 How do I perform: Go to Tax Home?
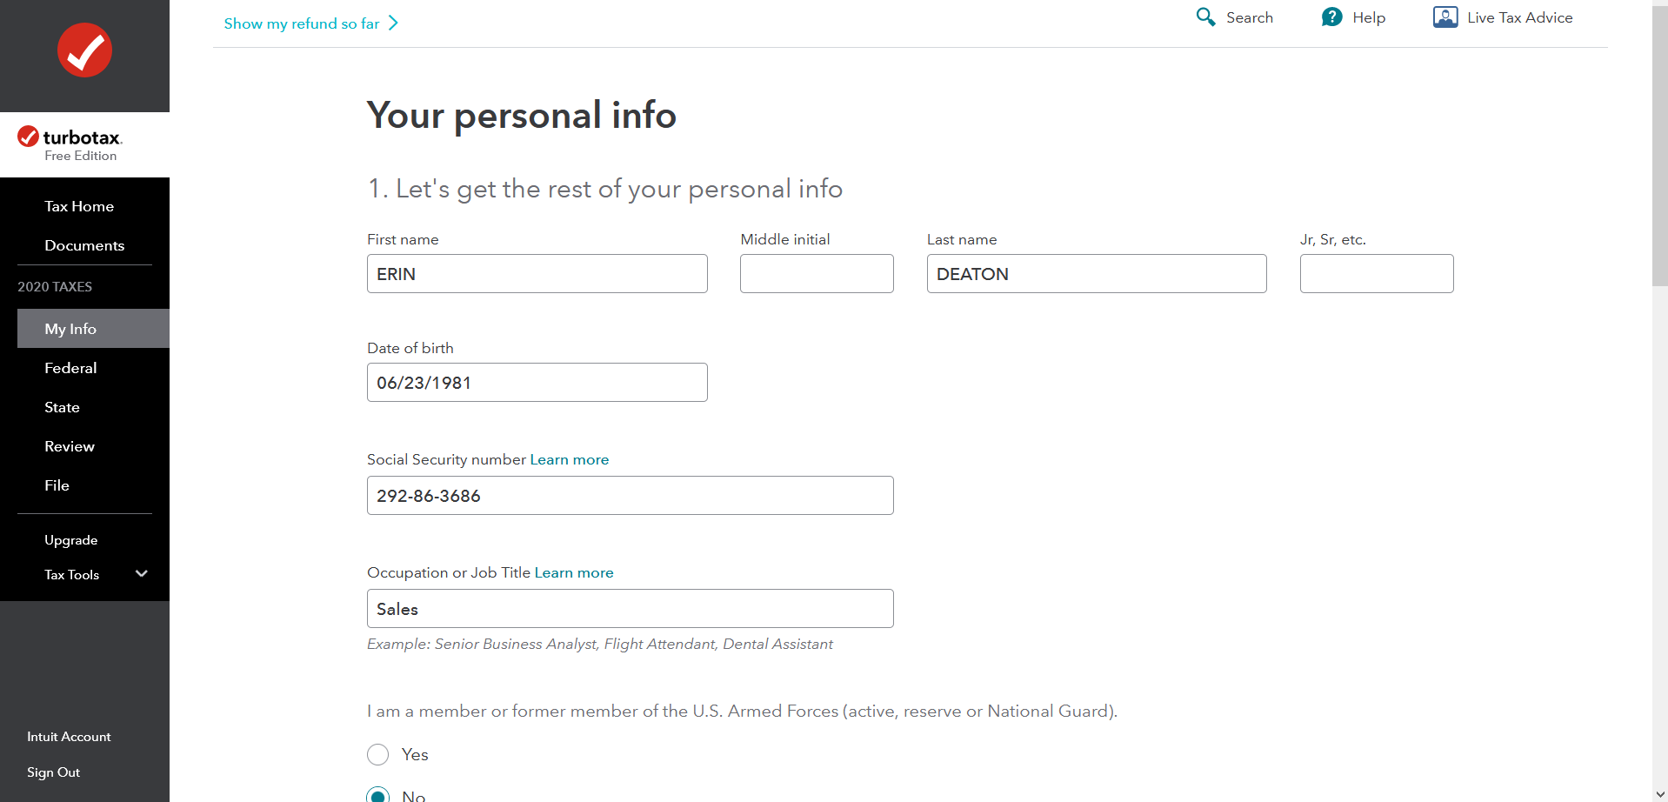pos(79,206)
